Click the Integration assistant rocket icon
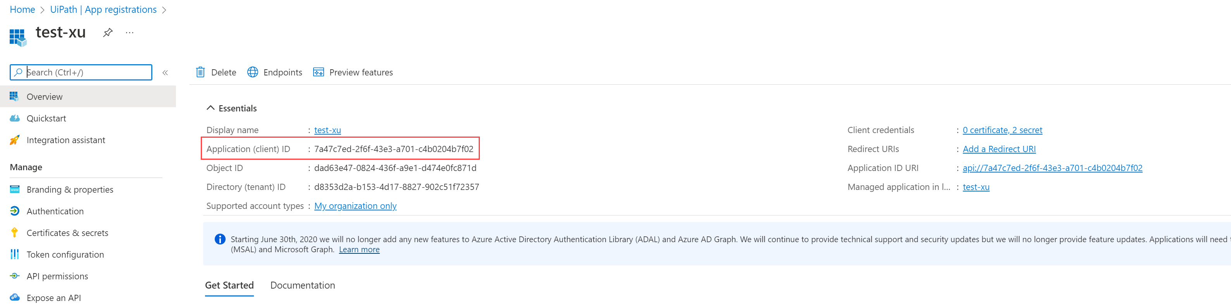Screen dimensions: 1231x306 (x=15, y=140)
